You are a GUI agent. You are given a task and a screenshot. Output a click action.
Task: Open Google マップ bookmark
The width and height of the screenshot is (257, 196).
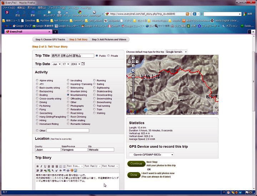(x=22, y=26)
